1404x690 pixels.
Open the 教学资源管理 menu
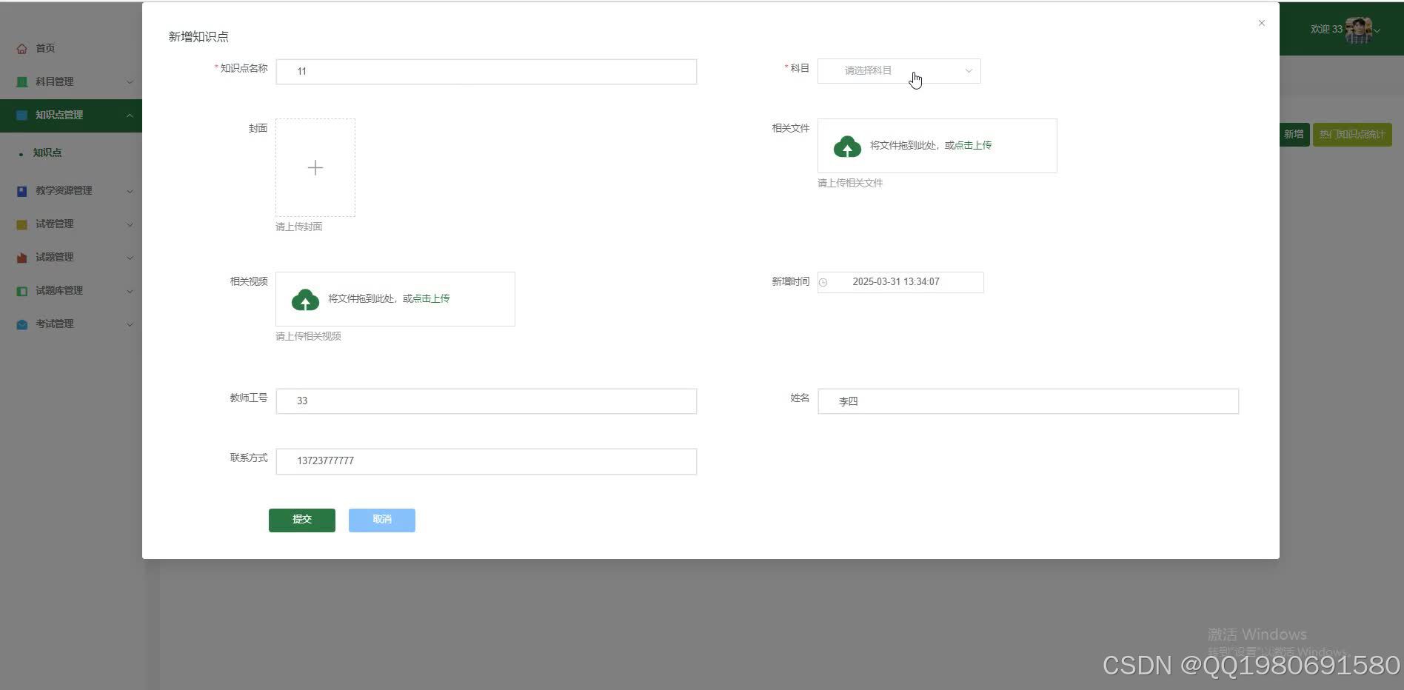coord(71,190)
